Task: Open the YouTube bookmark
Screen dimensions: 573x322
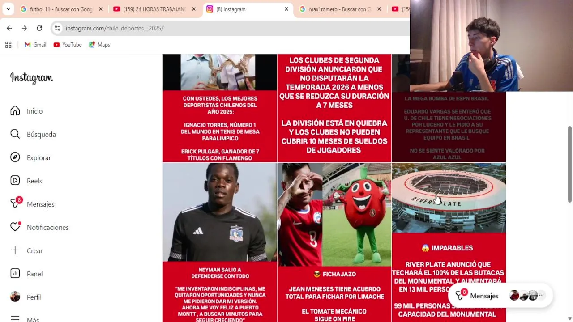Action: [68, 45]
